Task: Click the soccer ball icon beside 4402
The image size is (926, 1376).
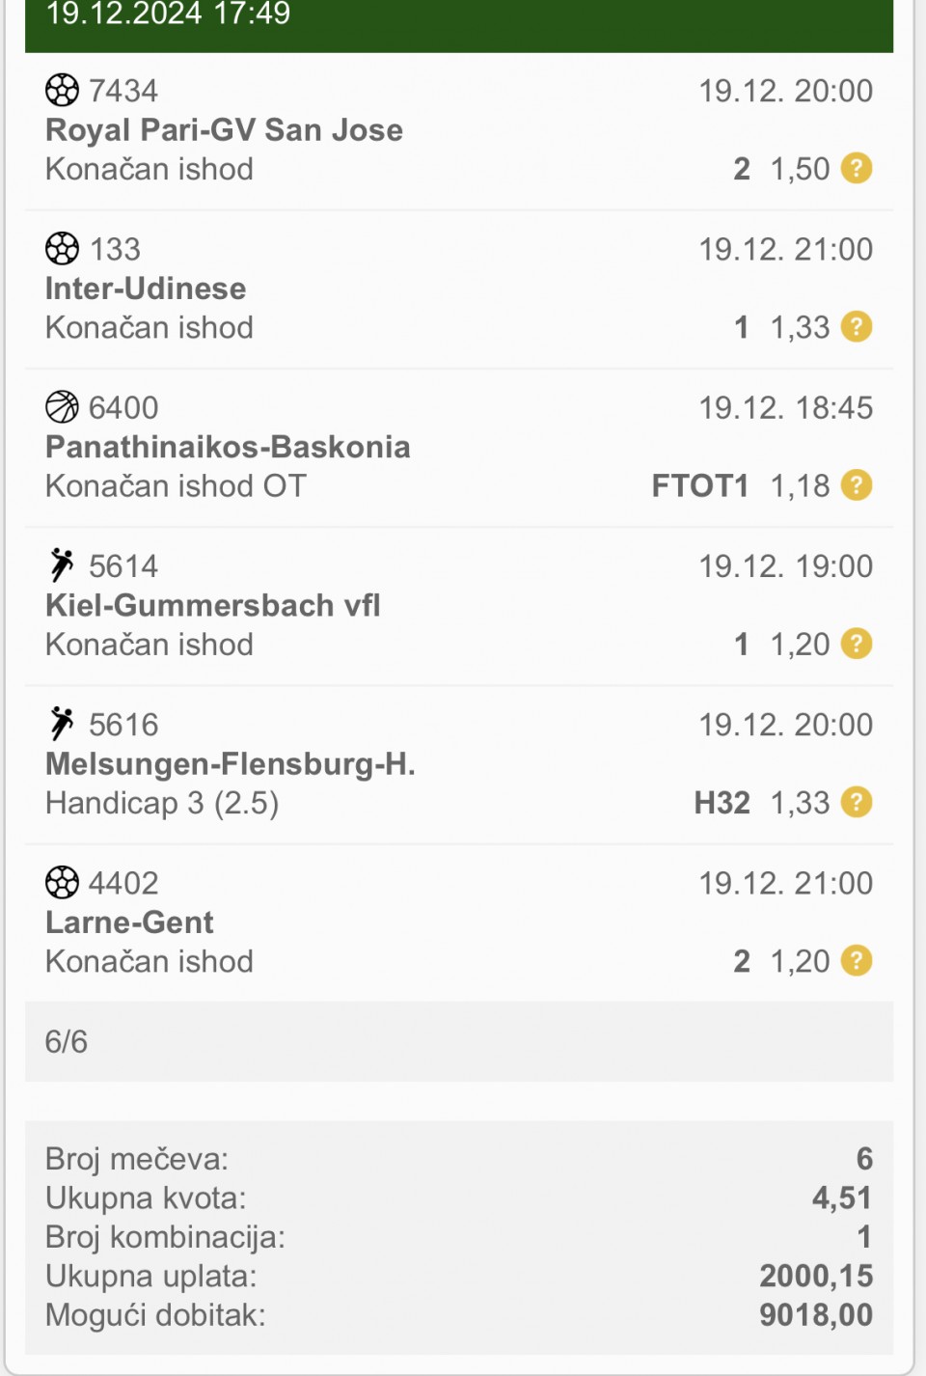Action: coord(62,882)
